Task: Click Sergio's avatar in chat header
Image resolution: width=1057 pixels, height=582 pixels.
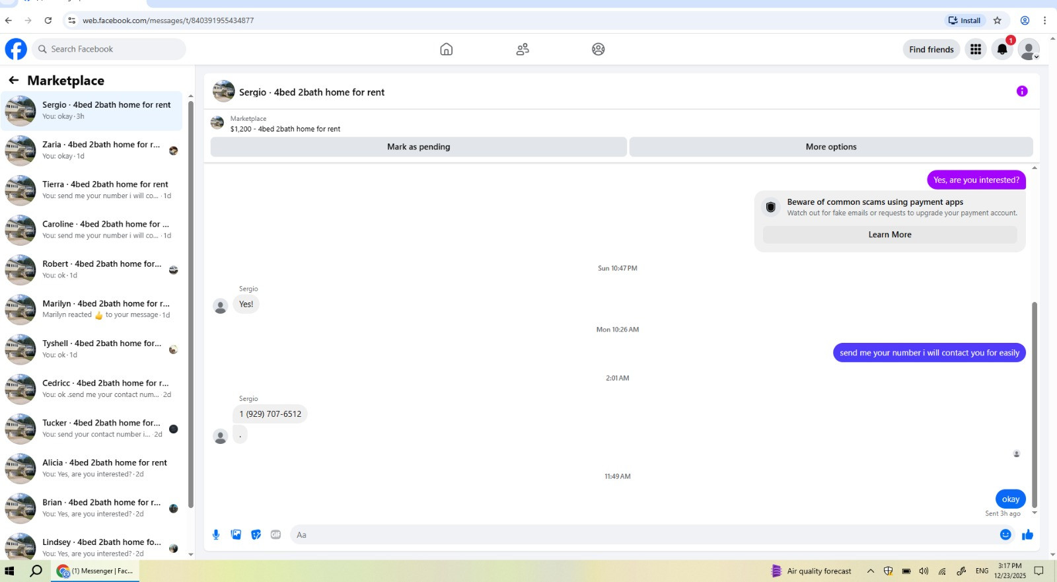Action: click(x=223, y=91)
